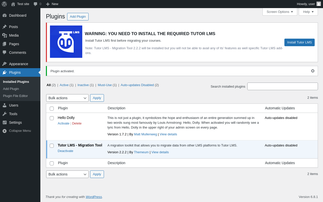Open Matt Mullenweg author link
The height and width of the screenshot is (202, 323).
coord(145,134)
